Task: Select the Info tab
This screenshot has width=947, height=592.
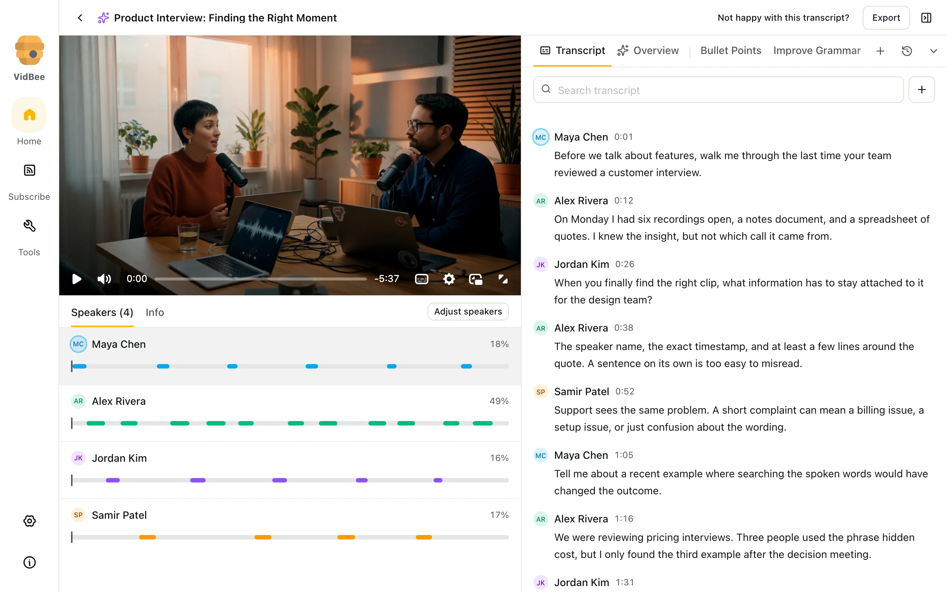Action: [155, 312]
